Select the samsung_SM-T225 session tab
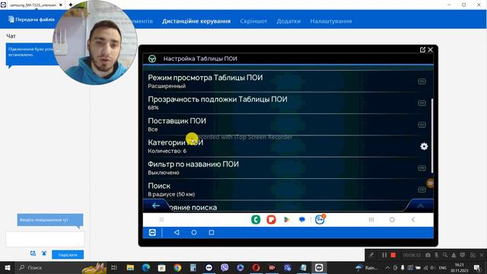Screen dimensions: 487x274 (x=33, y=5)
